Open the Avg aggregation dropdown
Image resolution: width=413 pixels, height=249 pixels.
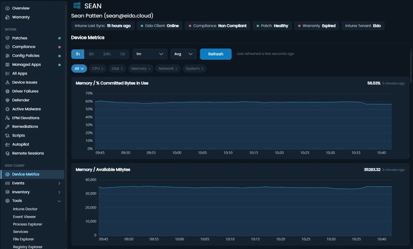183,54
